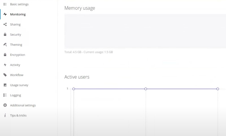Select Logging in the sidebar
The width and height of the screenshot is (226, 136).
(16, 95)
